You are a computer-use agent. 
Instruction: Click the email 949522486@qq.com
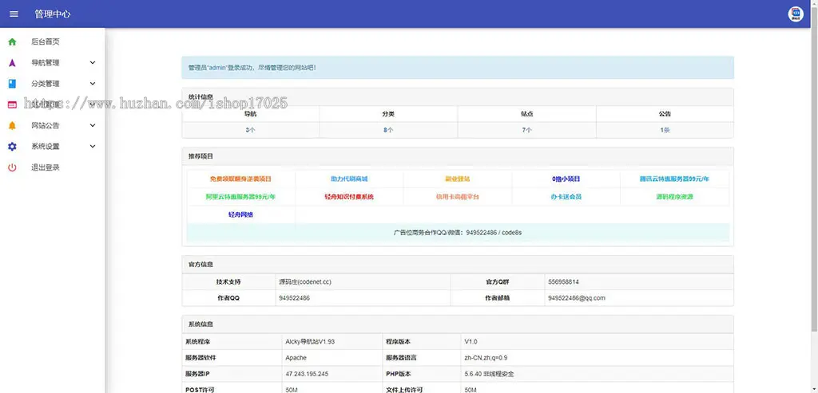click(x=577, y=298)
